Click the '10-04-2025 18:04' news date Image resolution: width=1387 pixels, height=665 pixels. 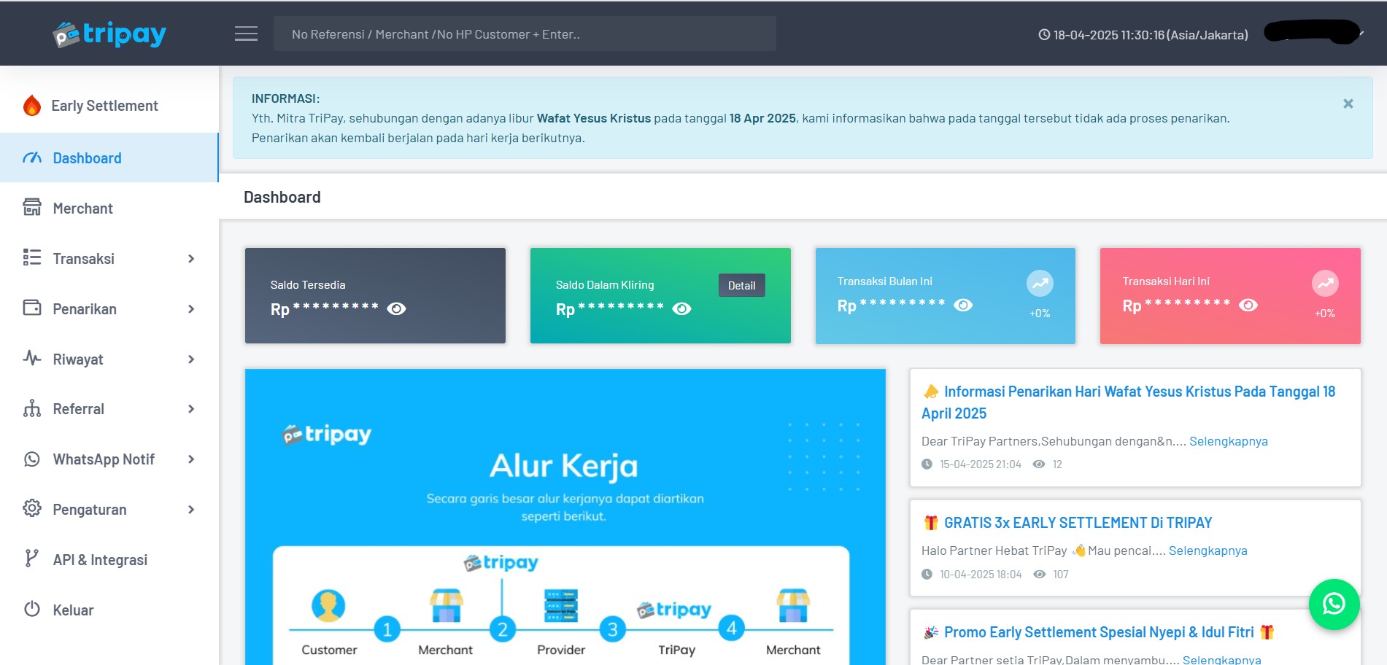[980, 575]
